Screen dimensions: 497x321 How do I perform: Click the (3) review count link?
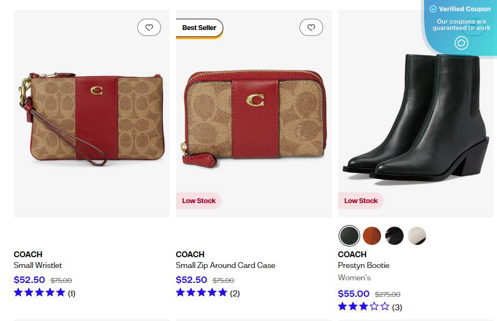pyautogui.click(x=398, y=307)
